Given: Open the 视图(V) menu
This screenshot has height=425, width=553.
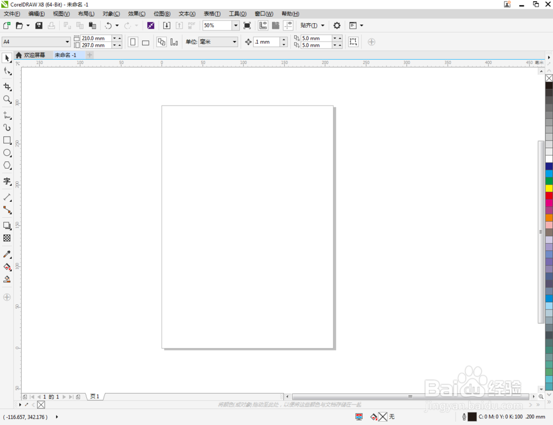Looking at the screenshot, I should coord(61,14).
